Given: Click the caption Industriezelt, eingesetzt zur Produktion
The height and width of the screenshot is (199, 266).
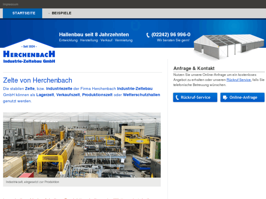Looking at the screenshot, I should tap(33, 182).
